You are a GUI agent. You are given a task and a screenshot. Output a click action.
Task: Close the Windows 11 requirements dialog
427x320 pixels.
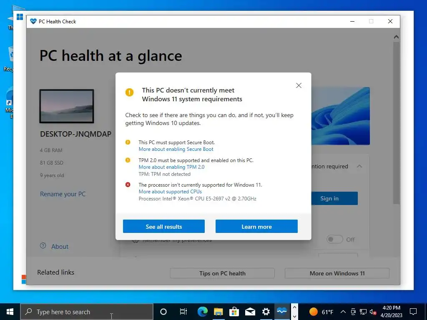(x=299, y=85)
